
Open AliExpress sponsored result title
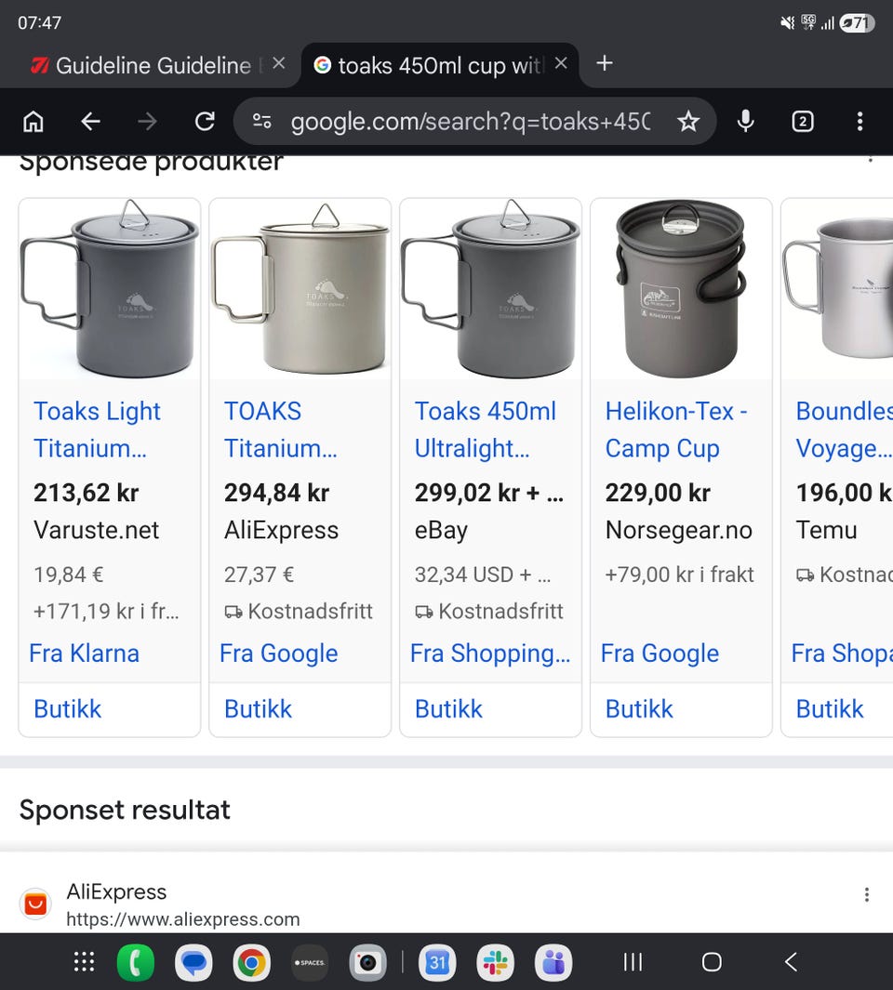click(x=116, y=891)
